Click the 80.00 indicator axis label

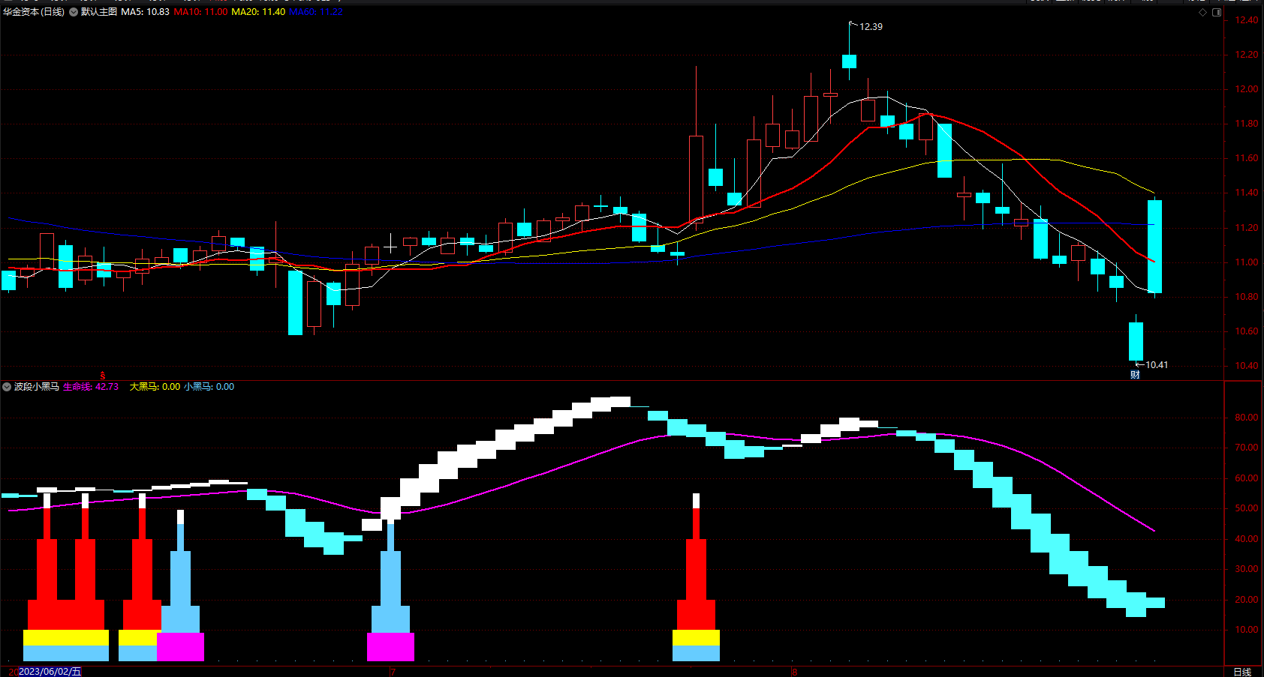1246,418
